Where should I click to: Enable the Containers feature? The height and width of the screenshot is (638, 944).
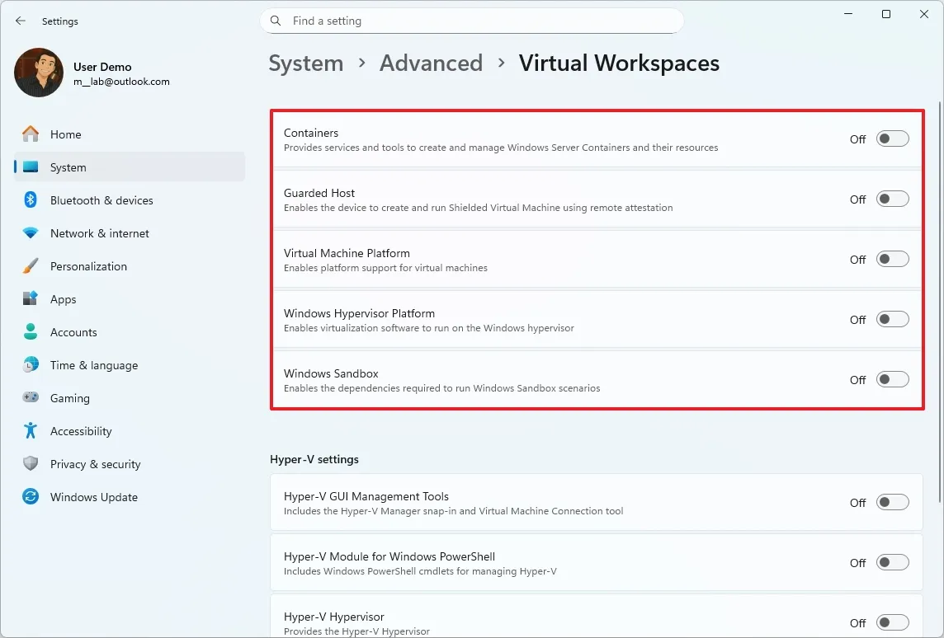[x=892, y=138]
